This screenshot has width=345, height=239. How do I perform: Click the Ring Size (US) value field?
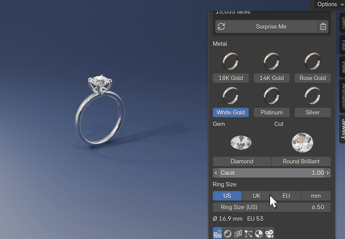coord(272,207)
